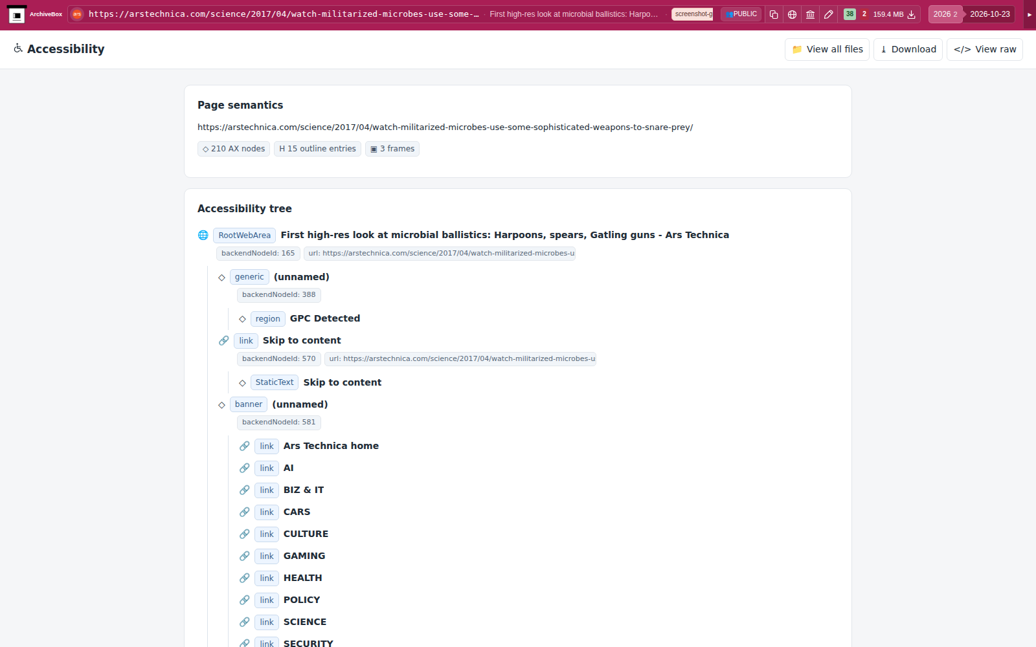The height and width of the screenshot is (647, 1036).
Task: Open View all files
Action: (827, 49)
